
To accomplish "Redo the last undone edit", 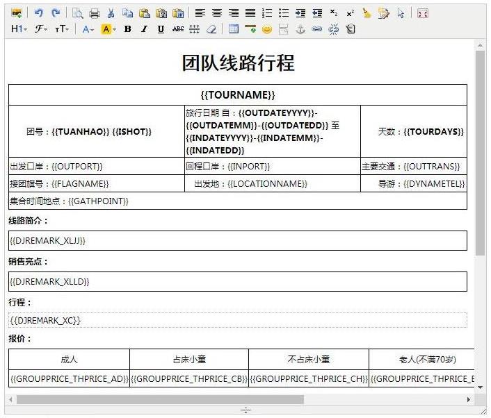I will (x=56, y=13).
